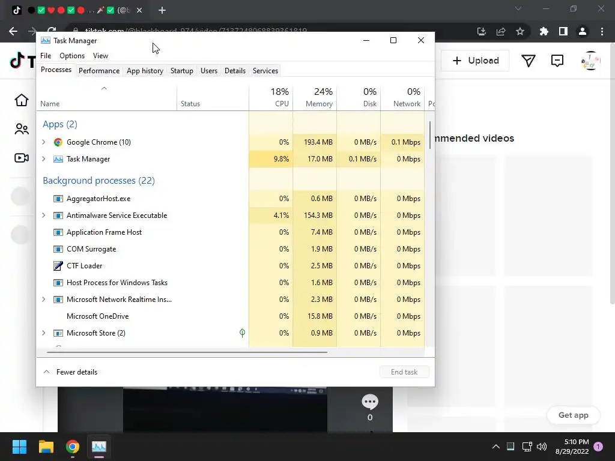Click the End task button
The width and height of the screenshot is (615, 461).
(x=404, y=372)
